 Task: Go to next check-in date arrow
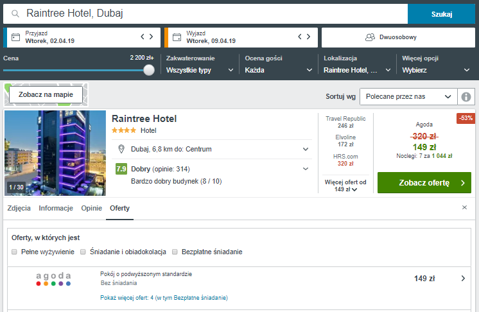coord(152,37)
